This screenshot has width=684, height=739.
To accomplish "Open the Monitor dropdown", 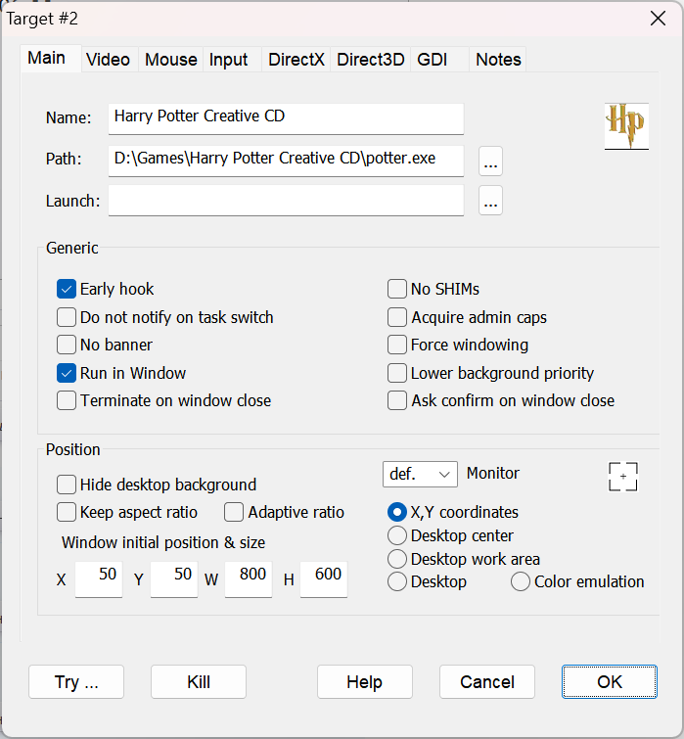I will tap(420, 475).
